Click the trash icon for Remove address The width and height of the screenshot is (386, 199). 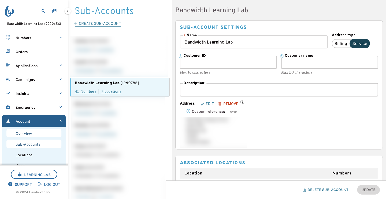pos(220,104)
